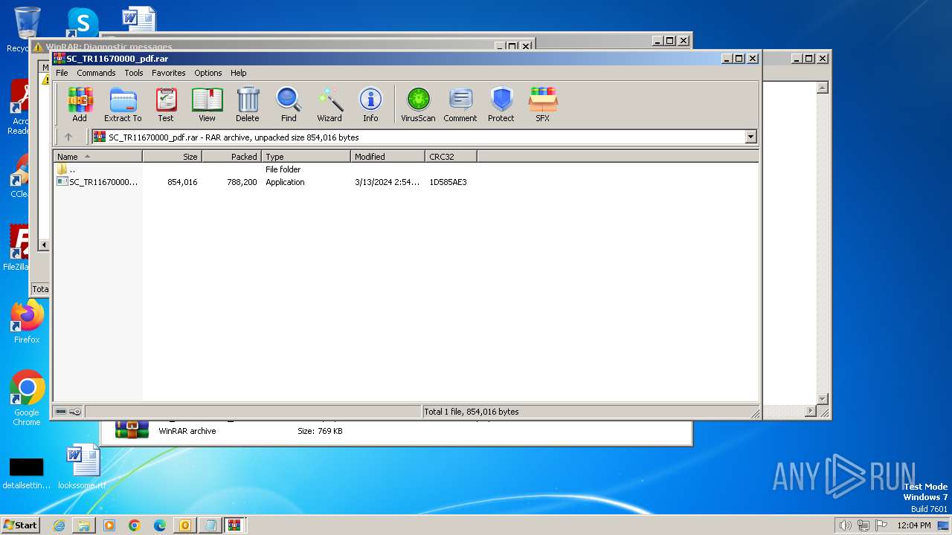Click the Protect shield icon

(501, 105)
